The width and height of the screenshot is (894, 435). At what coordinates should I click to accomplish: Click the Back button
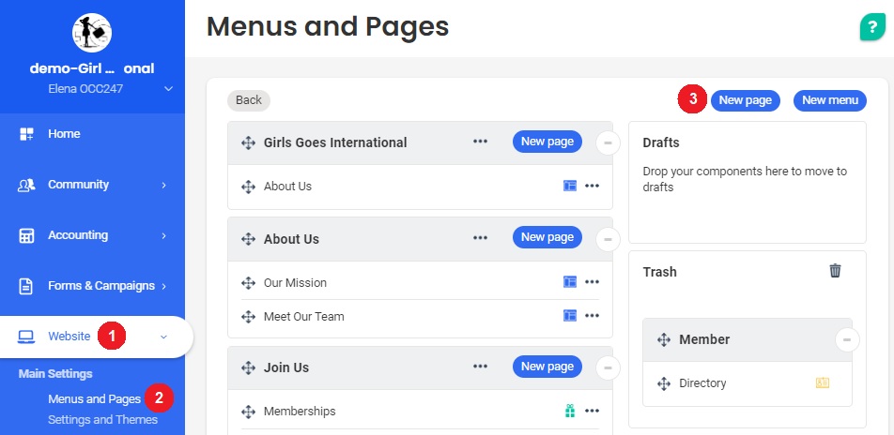coord(249,100)
